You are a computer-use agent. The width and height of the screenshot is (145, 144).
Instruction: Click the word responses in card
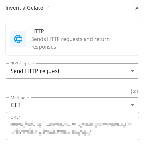pyautogui.click(x=44, y=47)
